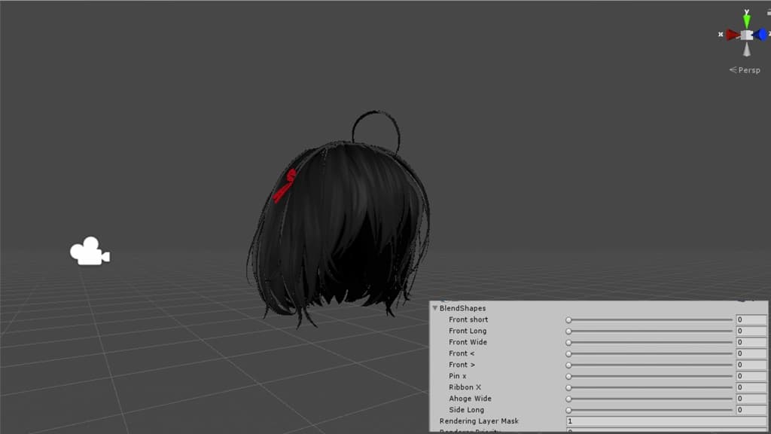Viewport: 771px width, 434px height.
Task: Click the Front Long label
Action: point(468,332)
